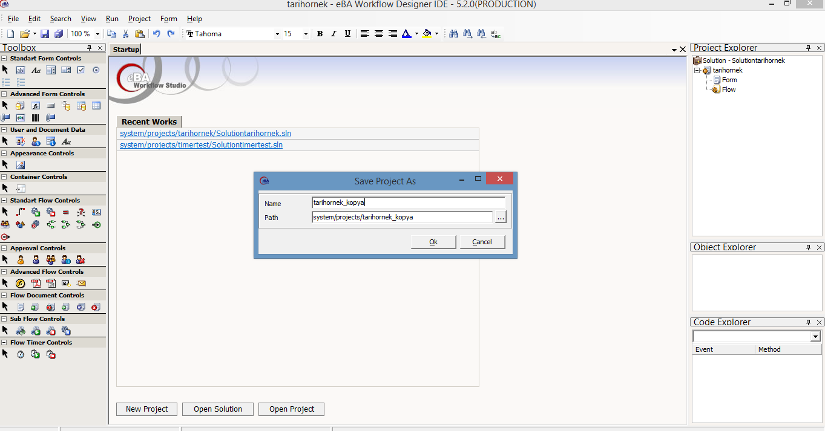Select the table grid control in Advanced Form Controls
This screenshot has width=825, height=431.
coord(96,106)
